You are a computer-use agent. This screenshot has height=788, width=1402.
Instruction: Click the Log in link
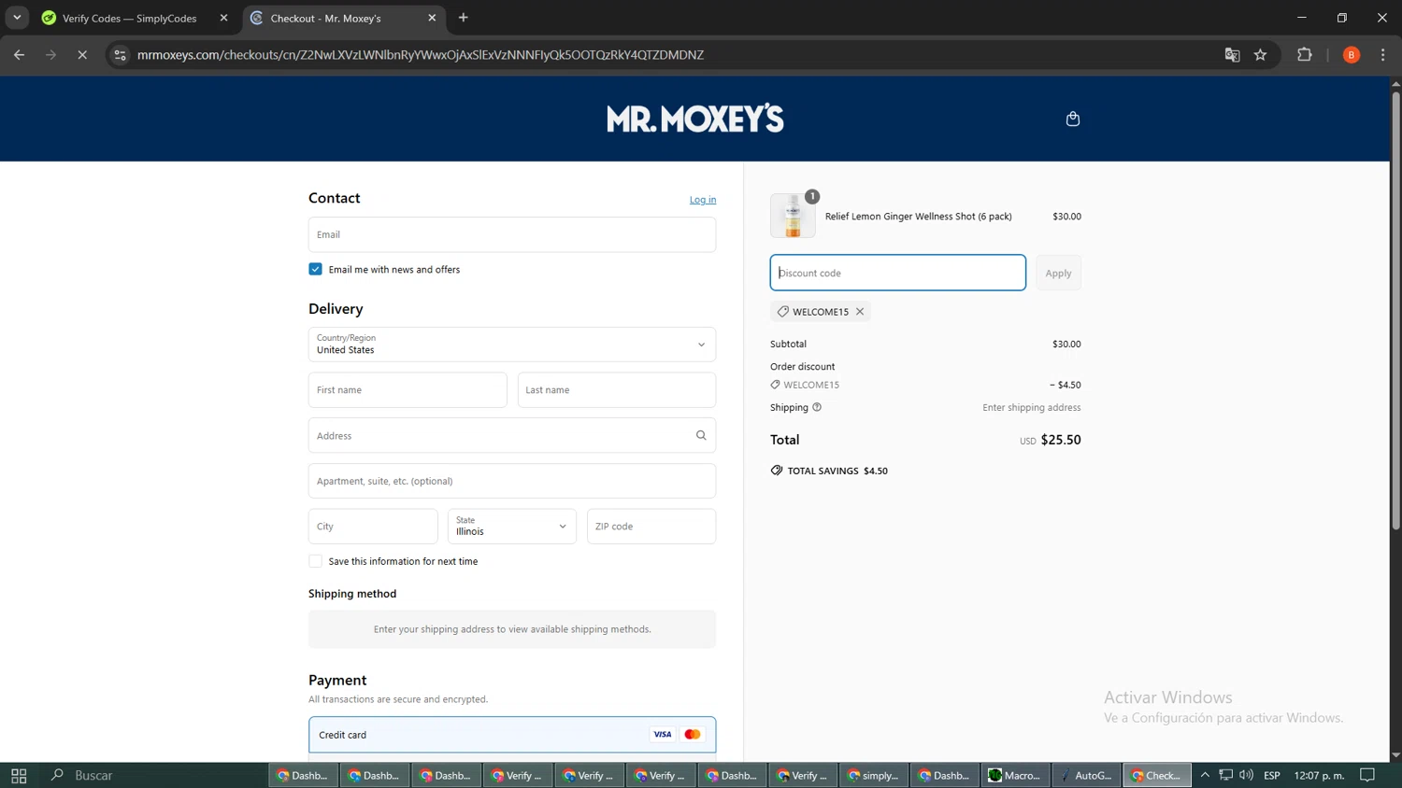703,200
